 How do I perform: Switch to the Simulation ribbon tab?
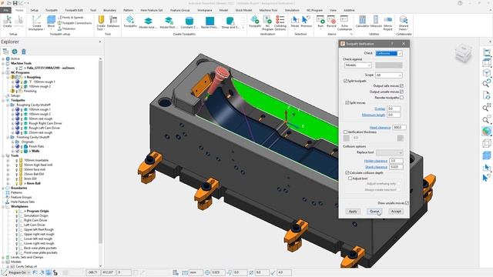point(292,10)
